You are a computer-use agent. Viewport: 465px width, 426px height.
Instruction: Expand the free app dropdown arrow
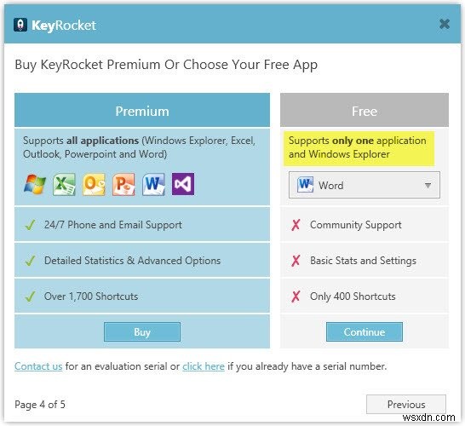428,186
